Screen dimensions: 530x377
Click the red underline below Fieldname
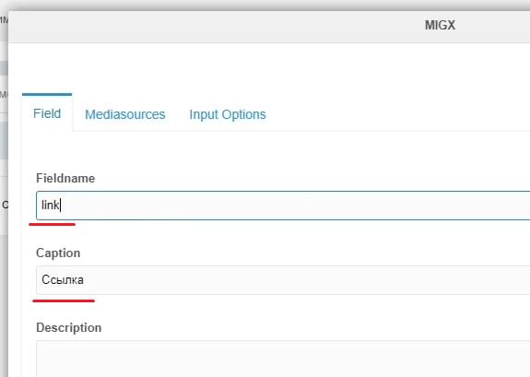click(x=52, y=224)
